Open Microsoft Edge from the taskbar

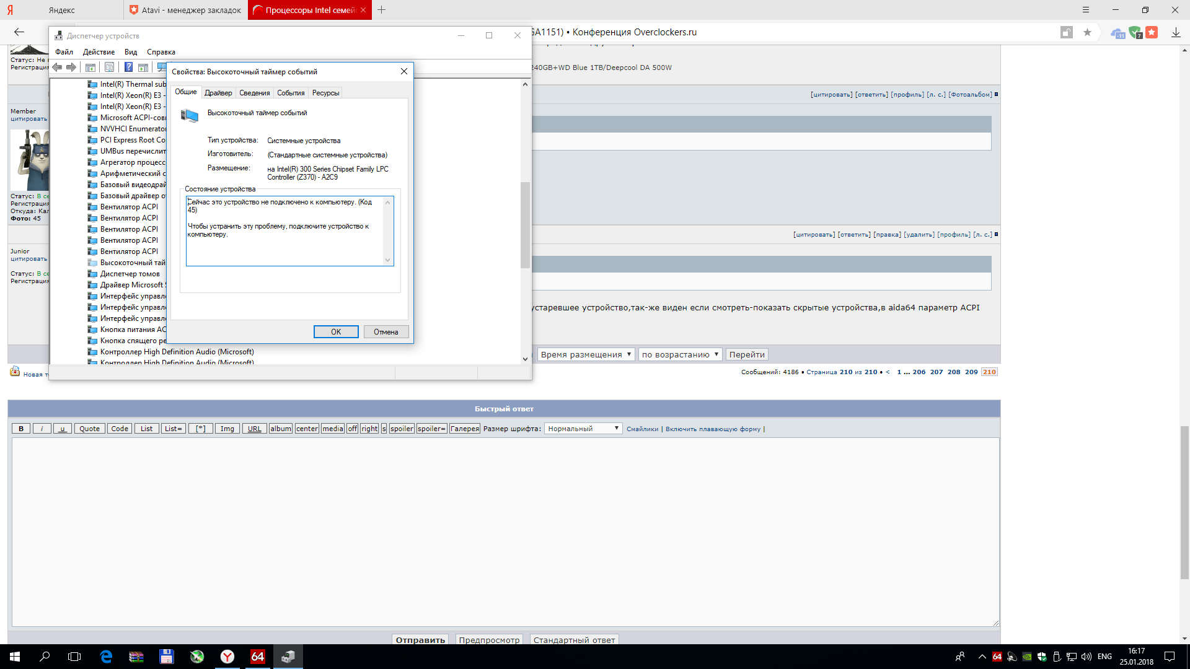106,657
